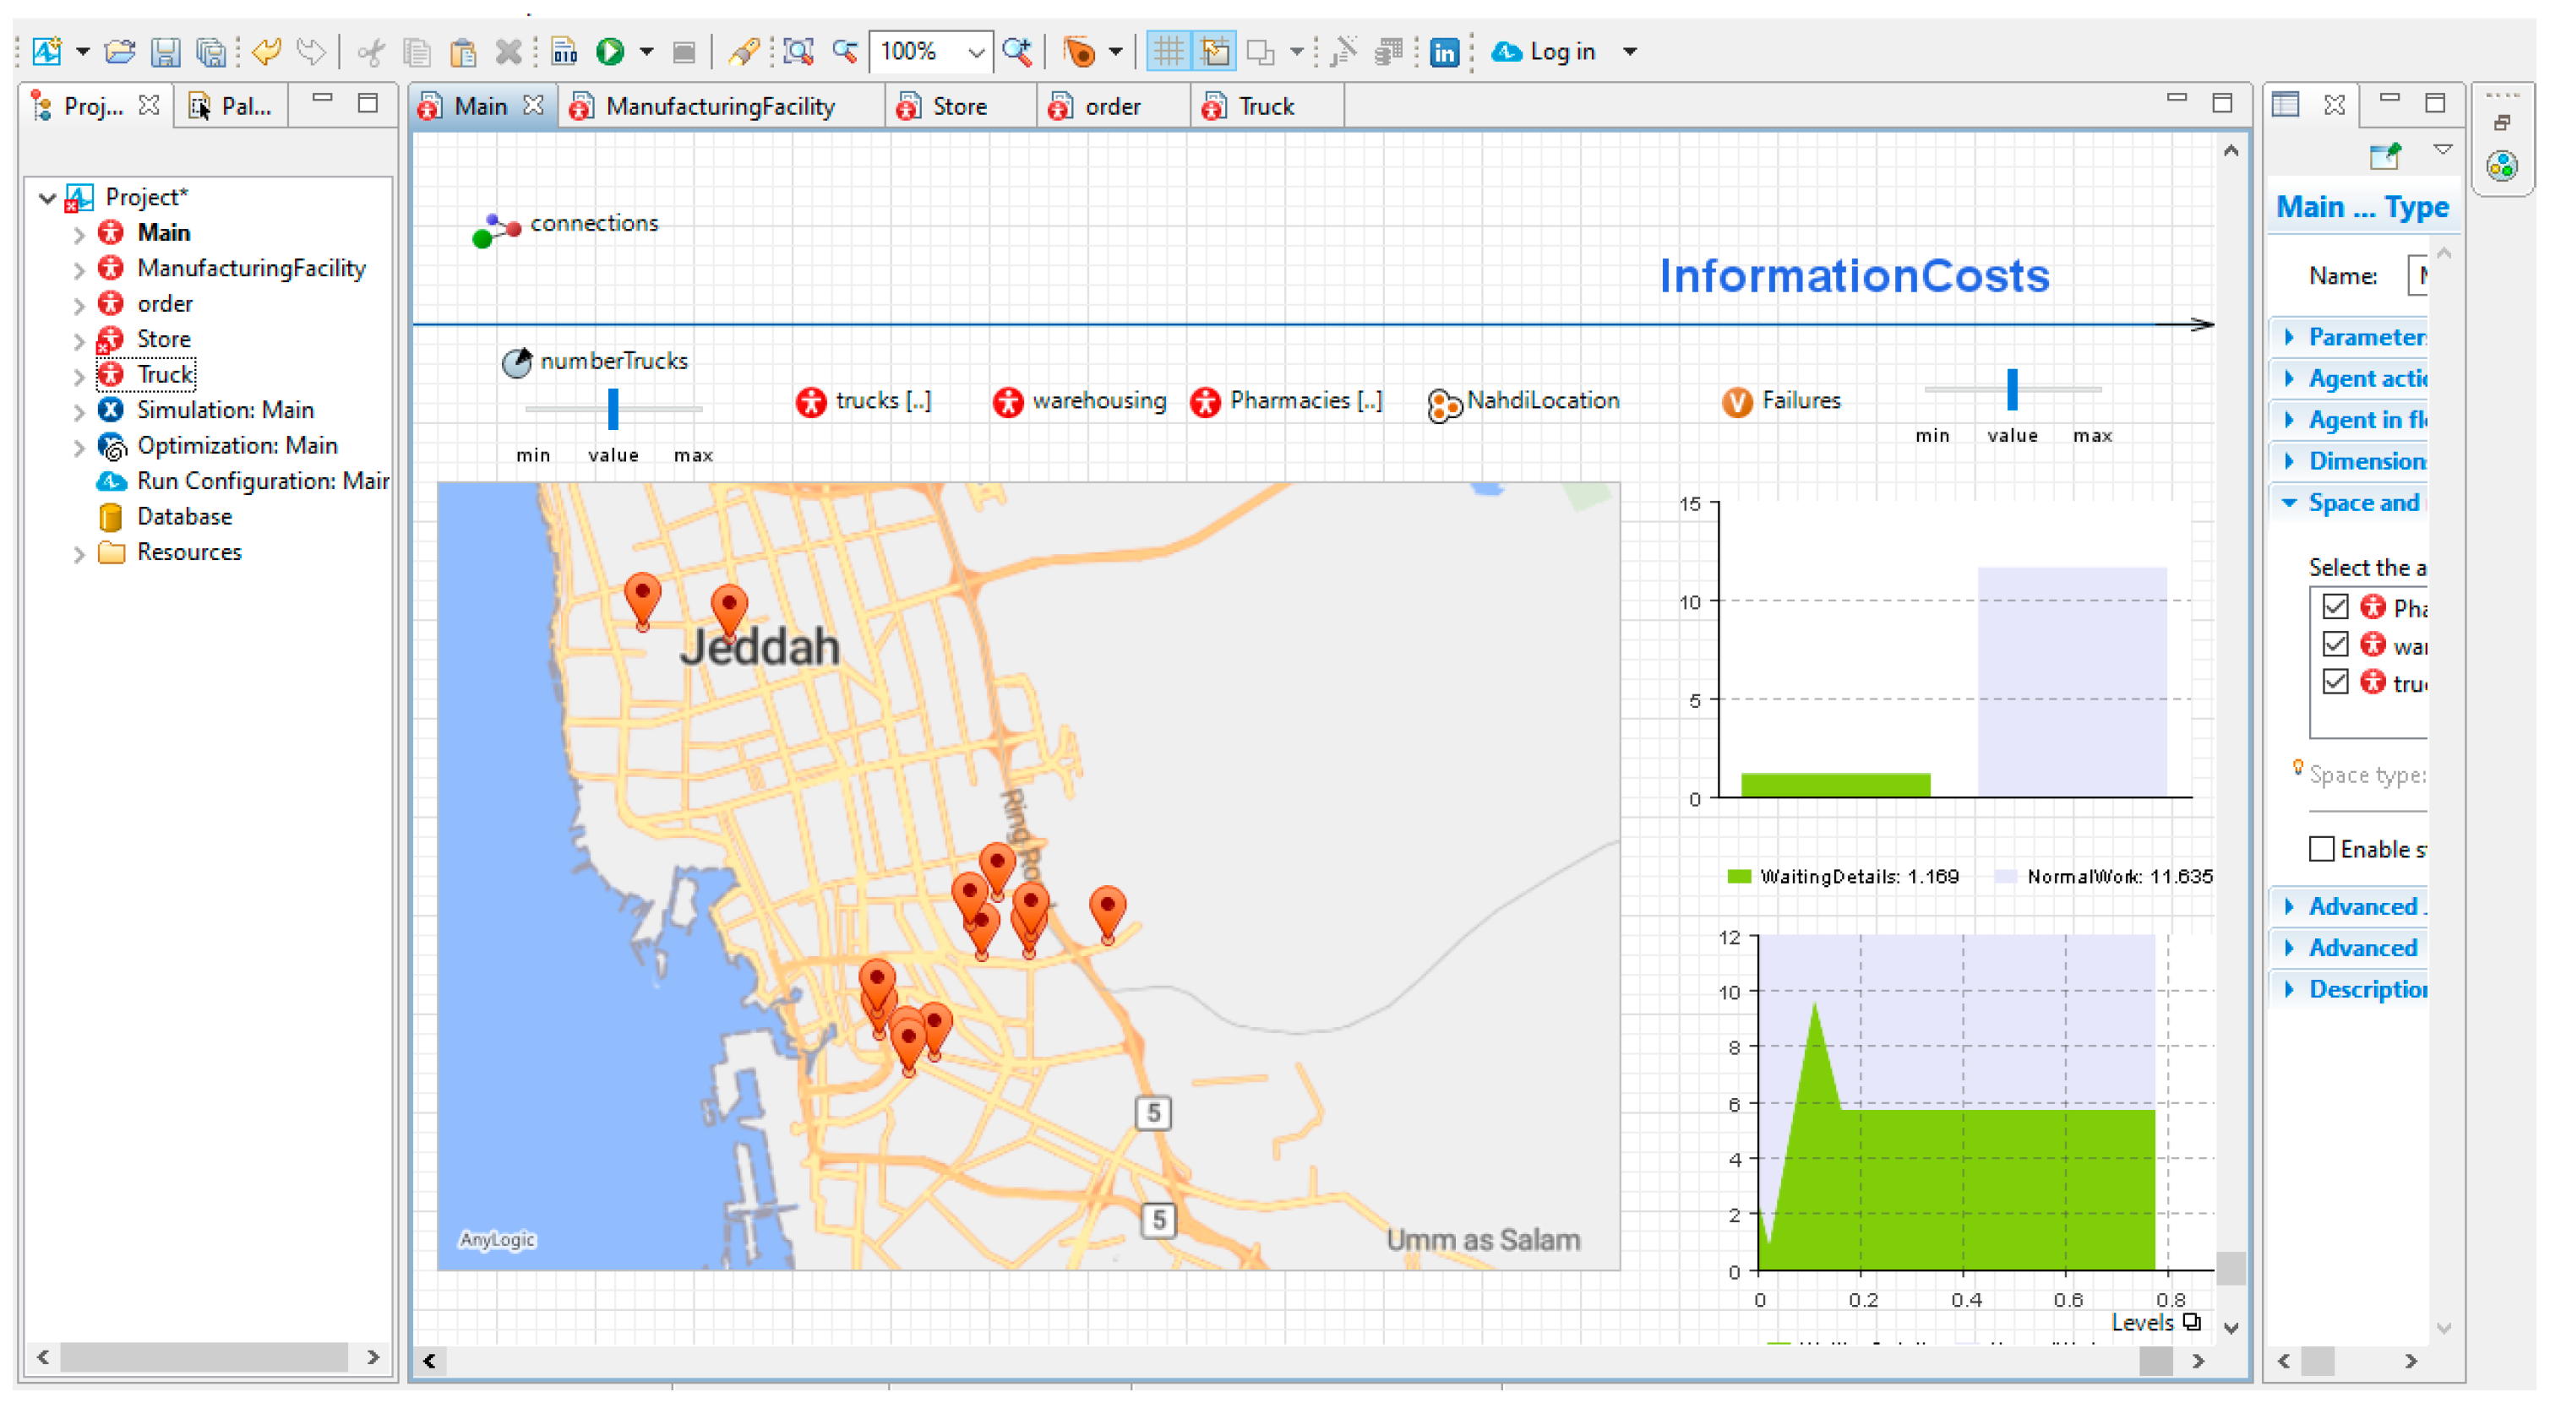Open the 100% zoom dropdown

[975, 52]
